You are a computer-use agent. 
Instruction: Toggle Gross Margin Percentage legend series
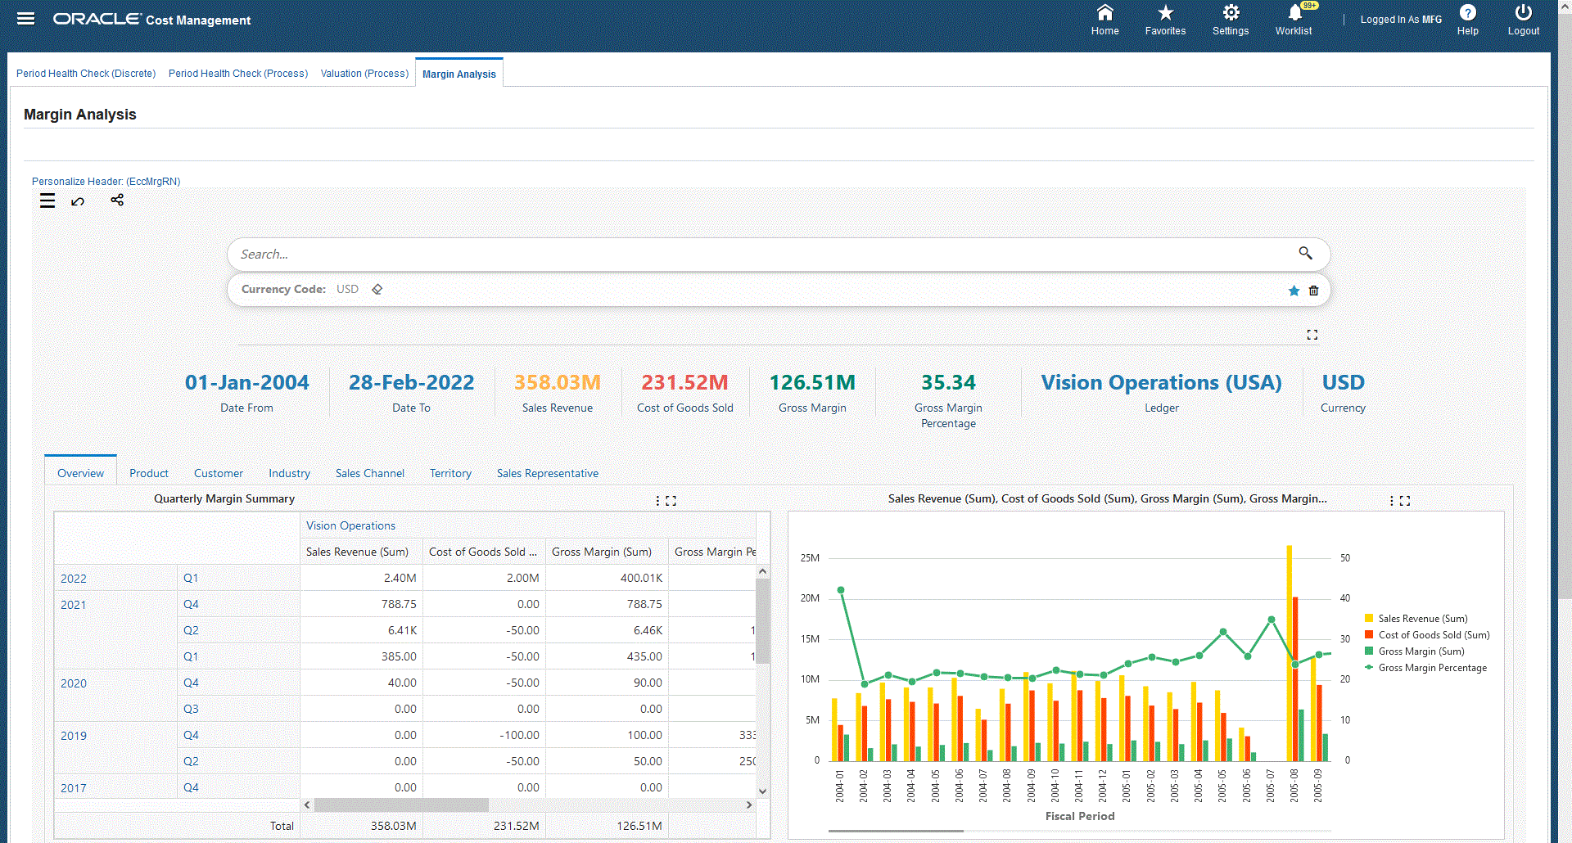tap(1432, 668)
